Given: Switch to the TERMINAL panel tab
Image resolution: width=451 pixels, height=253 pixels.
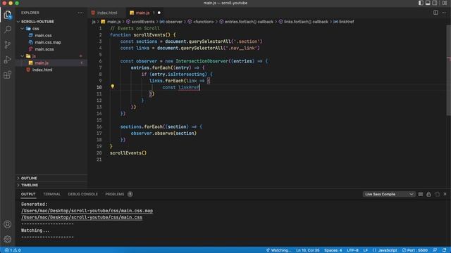Looking at the screenshot, I should [51, 194].
